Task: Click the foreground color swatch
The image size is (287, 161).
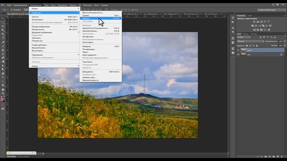Action: tap(2, 99)
